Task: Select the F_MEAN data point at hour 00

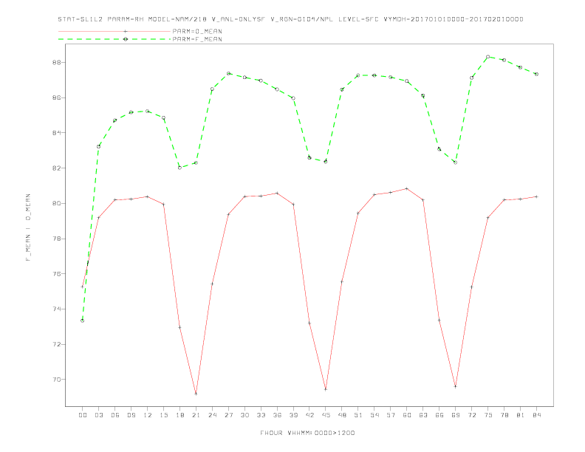Action: [83, 321]
